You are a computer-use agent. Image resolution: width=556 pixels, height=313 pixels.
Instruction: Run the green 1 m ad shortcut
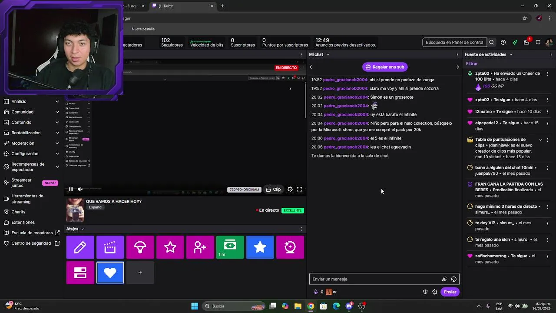(230, 247)
